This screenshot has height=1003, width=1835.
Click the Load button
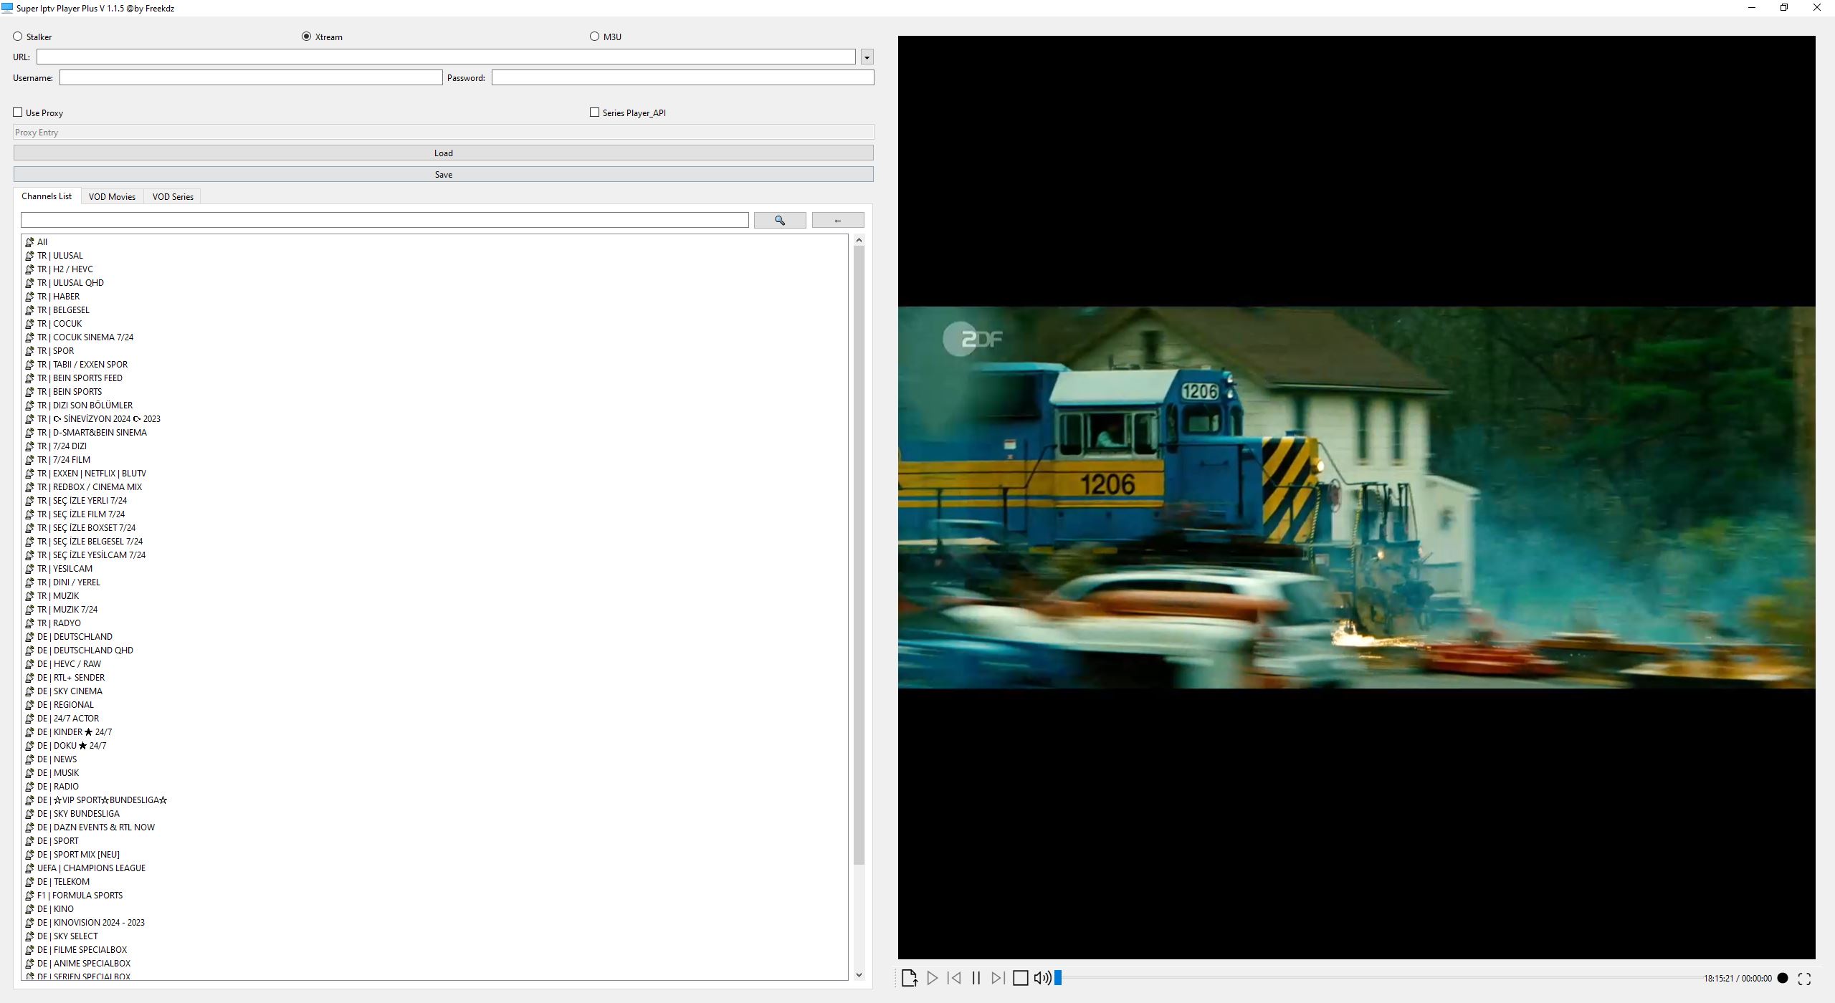444,153
